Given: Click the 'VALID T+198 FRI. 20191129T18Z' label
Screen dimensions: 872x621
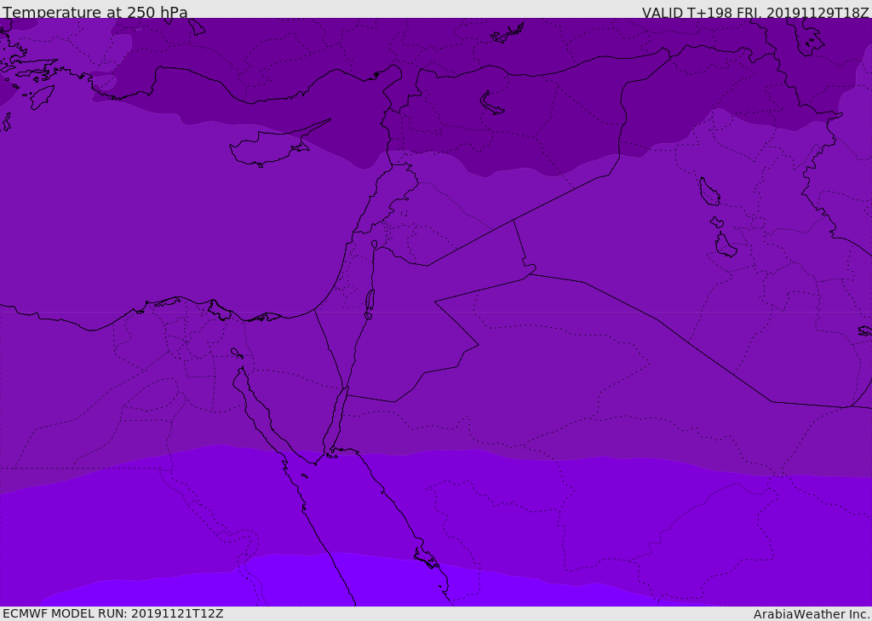Looking at the screenshot, I should [755, 13].
